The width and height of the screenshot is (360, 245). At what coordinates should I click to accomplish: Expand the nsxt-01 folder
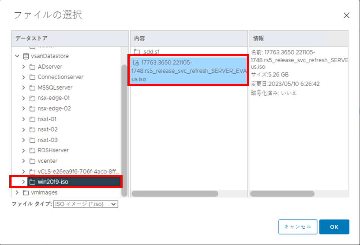(23, 119)
